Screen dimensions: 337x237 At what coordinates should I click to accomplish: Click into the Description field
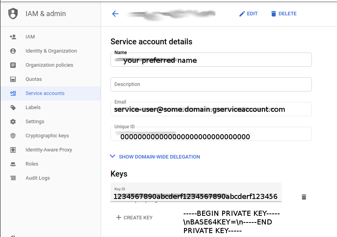click(211, 84)
